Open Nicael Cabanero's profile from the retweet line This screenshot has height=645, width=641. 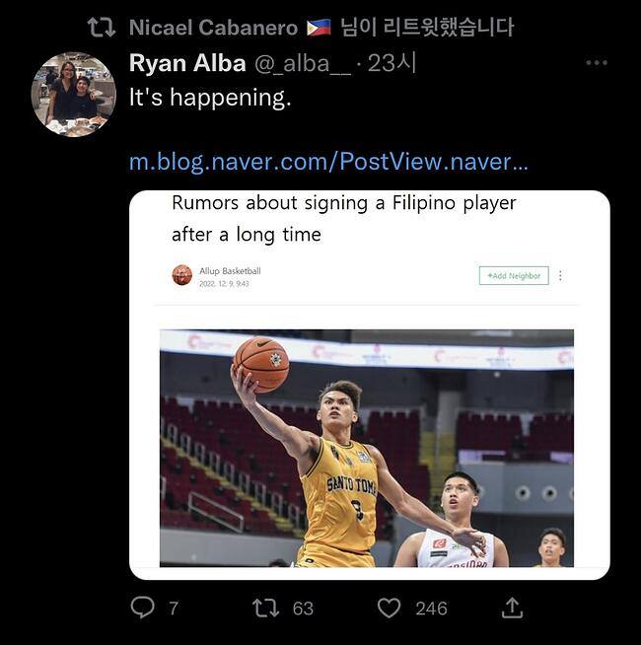pos(214,27)
